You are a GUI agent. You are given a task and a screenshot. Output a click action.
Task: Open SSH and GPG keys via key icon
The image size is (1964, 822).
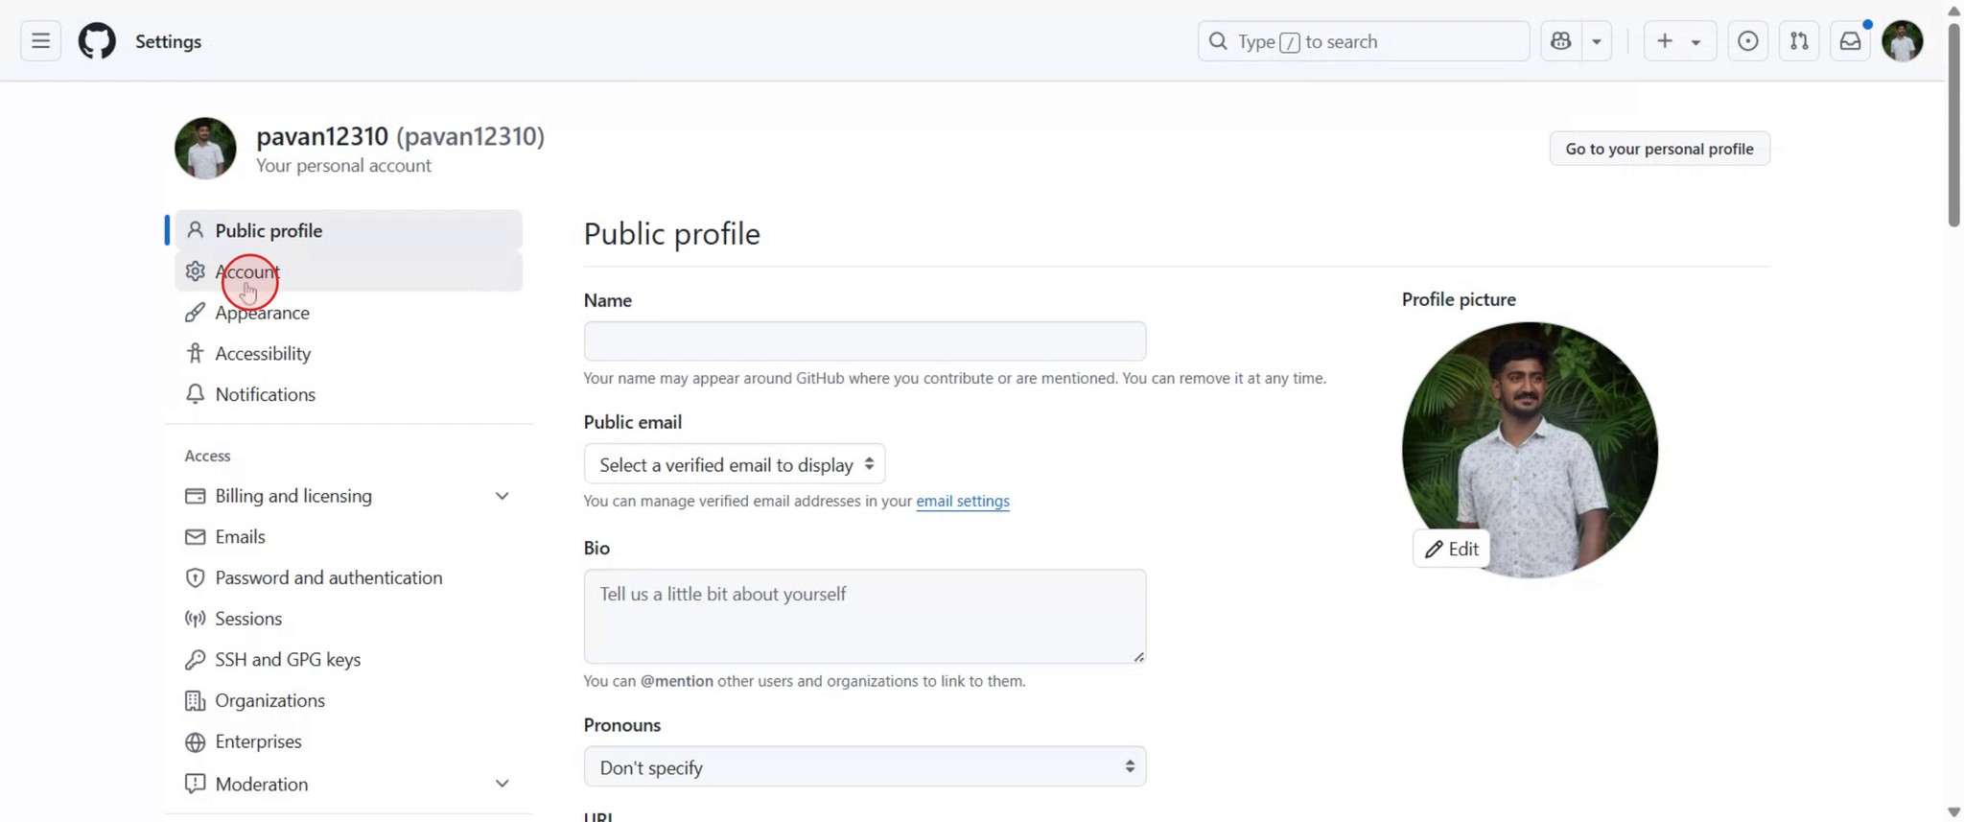click(195, 659)
